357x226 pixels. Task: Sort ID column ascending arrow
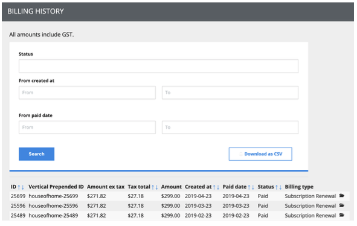click(19, 187)
